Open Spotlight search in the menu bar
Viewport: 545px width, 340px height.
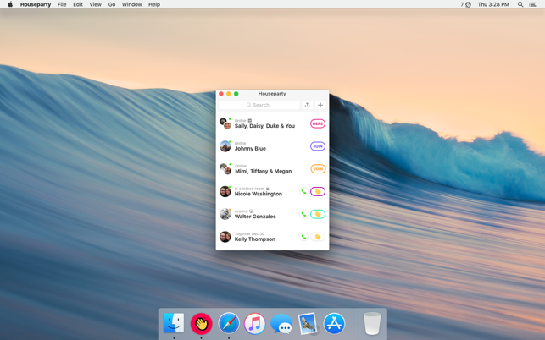(x=520, y=4)
